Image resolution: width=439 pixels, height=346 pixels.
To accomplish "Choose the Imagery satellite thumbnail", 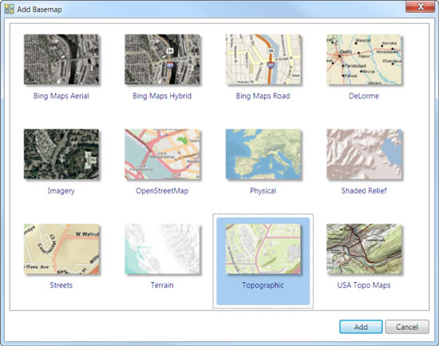I will [61, 154].
